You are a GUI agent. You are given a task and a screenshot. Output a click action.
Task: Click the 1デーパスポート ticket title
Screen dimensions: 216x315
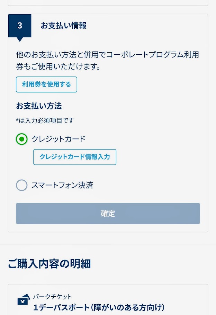click(99, 307)
